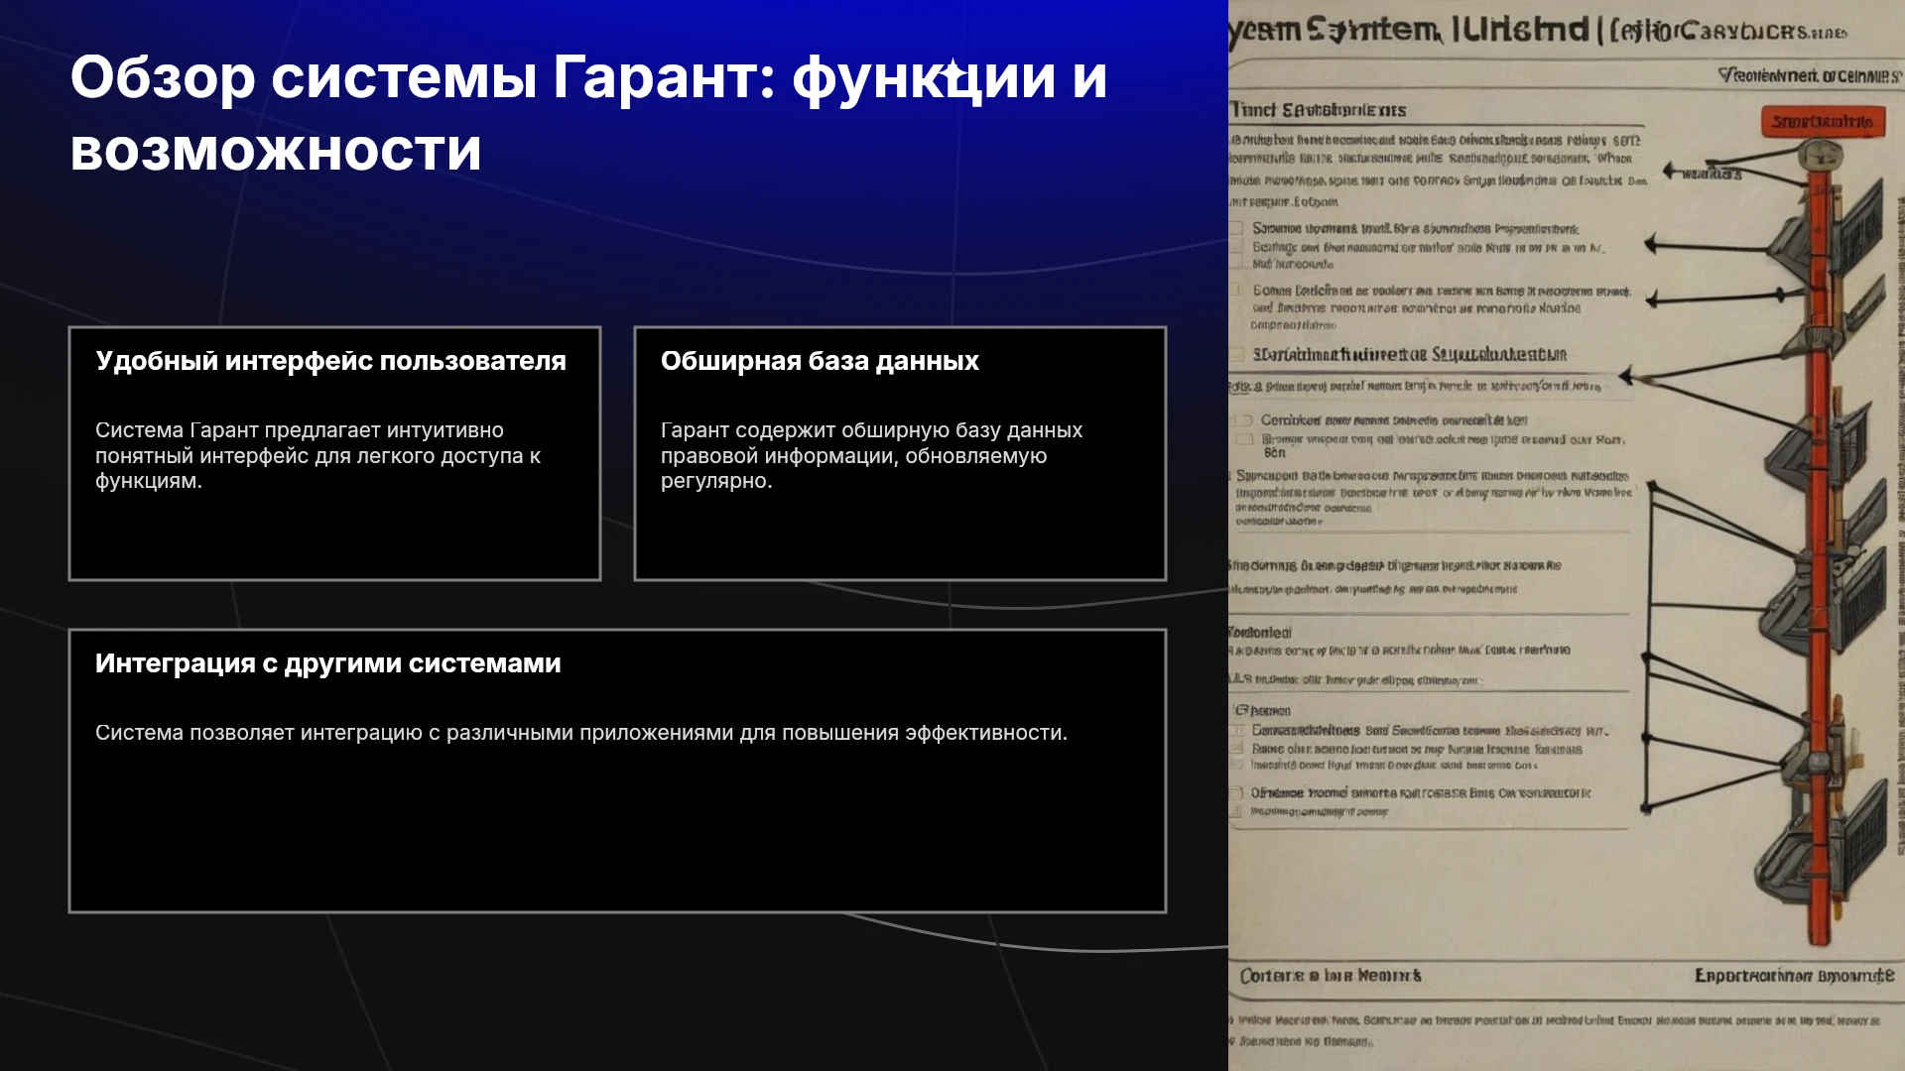The height and width of the screenshot is (1071, 1905).
Task: Click the 'Tinct' section heading in the image
Action: pos(1318,110)
